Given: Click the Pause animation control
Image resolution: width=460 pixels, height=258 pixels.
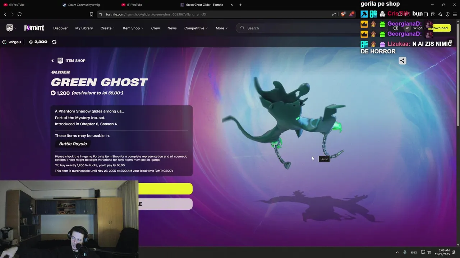Looking at the screenshot, I should point(324,159).
